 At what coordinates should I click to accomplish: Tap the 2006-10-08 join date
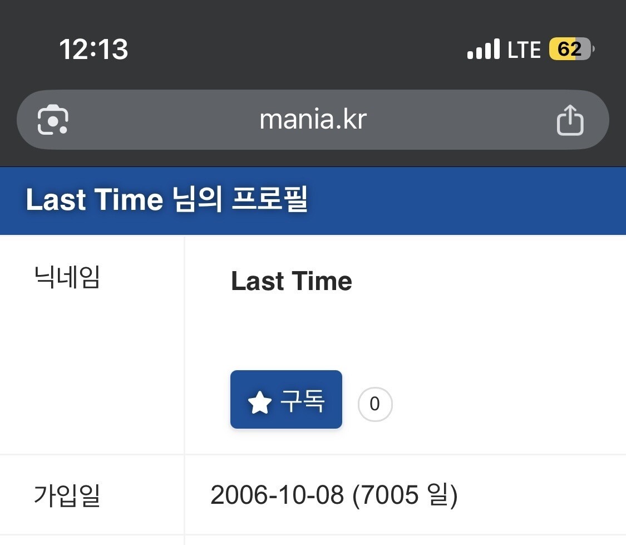[277, 495]
